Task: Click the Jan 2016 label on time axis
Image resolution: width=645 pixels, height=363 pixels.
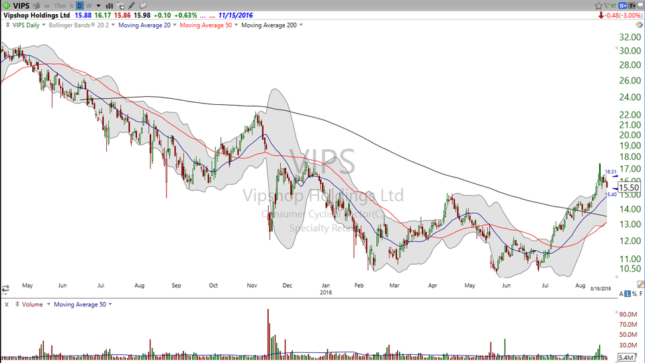Action: 326,289
